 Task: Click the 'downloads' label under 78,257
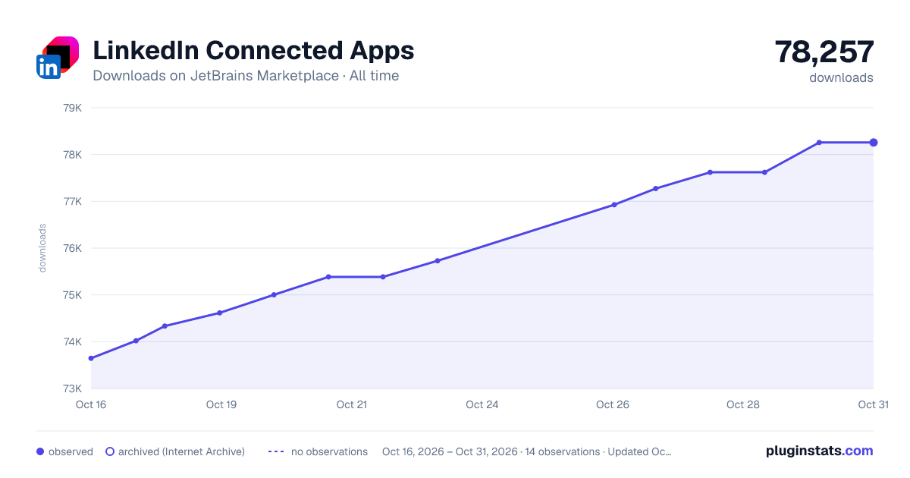(841, 77)
